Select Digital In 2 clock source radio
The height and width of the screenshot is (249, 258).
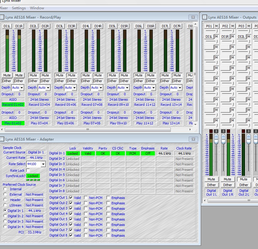[x=5, y=216]
